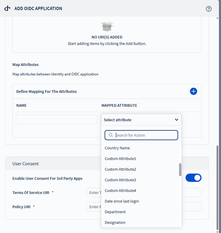Disable user consent for 3rd party apps
Screen dimensions: 221x233
point(193,178)
